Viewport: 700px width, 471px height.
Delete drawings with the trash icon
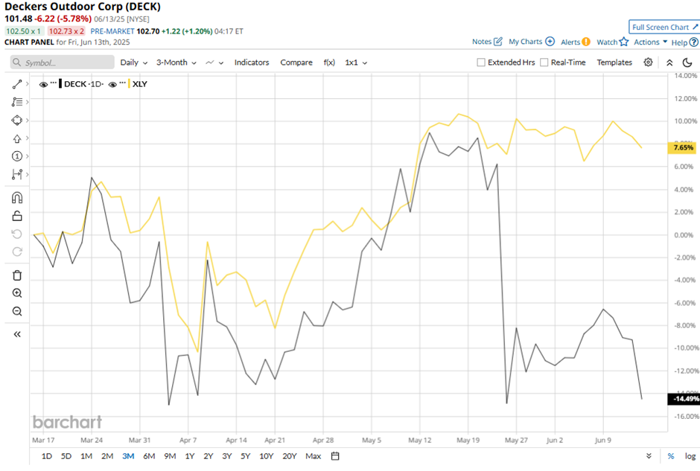pos(17,275)
